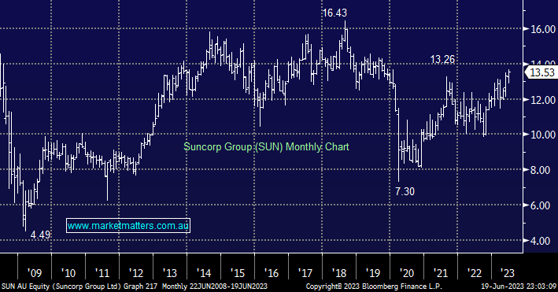Image resolution: width=558 pixels, height=292 pixels.
Task: Click the 19-Jun-2023 23:03:09 timestamp
Action: point(519,286)
